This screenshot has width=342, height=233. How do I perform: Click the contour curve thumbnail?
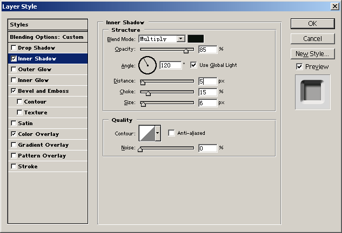[x=147, y=133]
